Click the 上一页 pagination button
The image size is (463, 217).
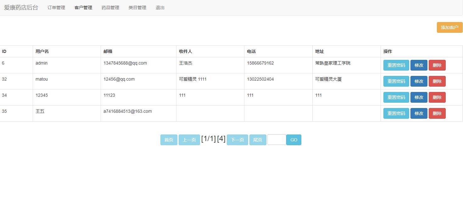tap(189, 140)
